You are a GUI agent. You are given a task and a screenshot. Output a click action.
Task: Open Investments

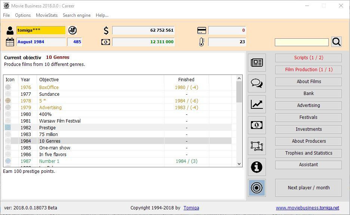point(308,129)
